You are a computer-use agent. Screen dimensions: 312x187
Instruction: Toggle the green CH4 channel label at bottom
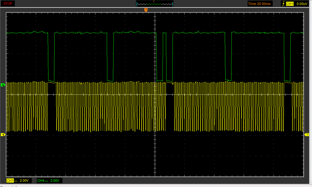[40, 180]
